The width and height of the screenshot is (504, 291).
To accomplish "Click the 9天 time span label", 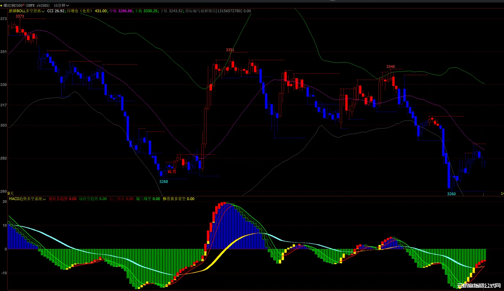I will (x=11, y=193).
